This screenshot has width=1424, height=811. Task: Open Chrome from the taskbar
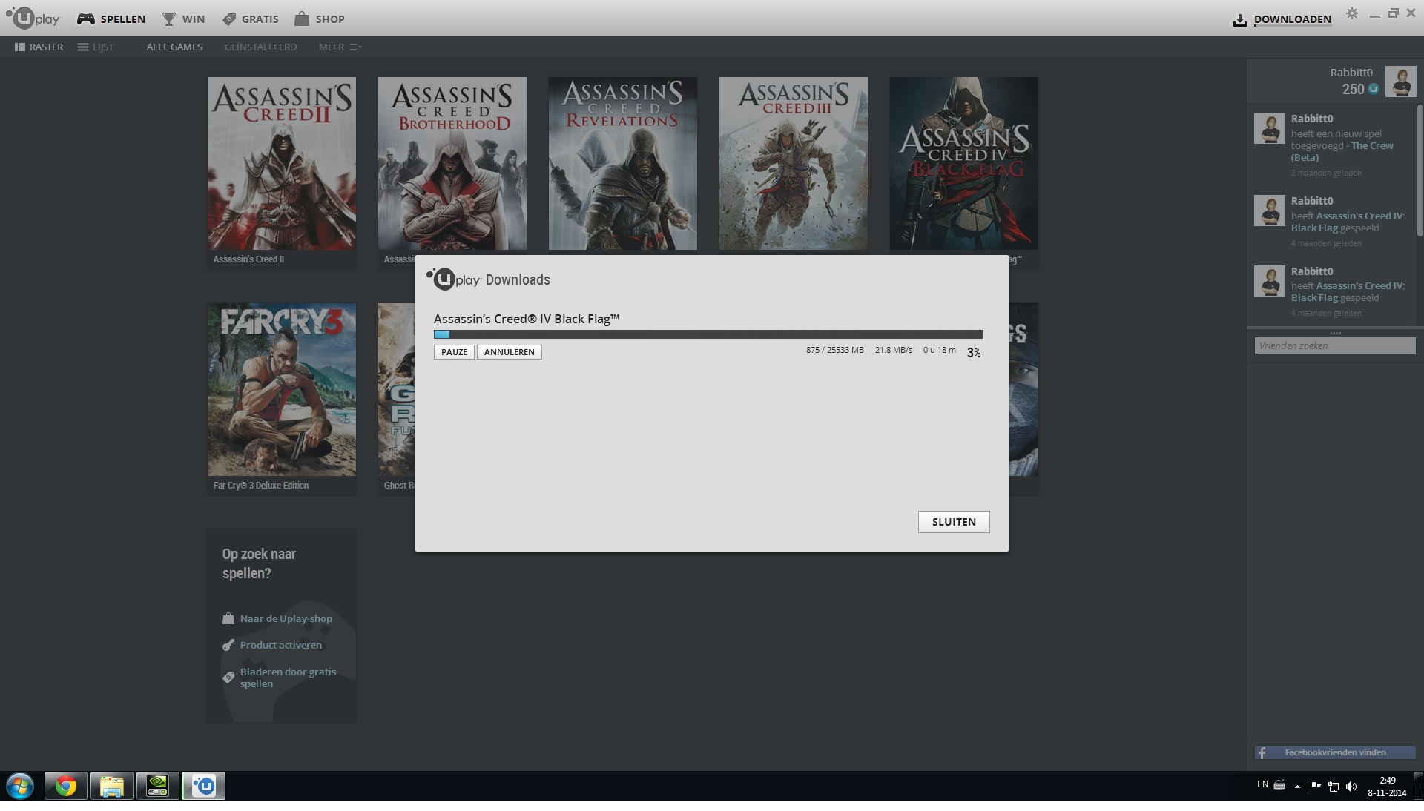66,786
